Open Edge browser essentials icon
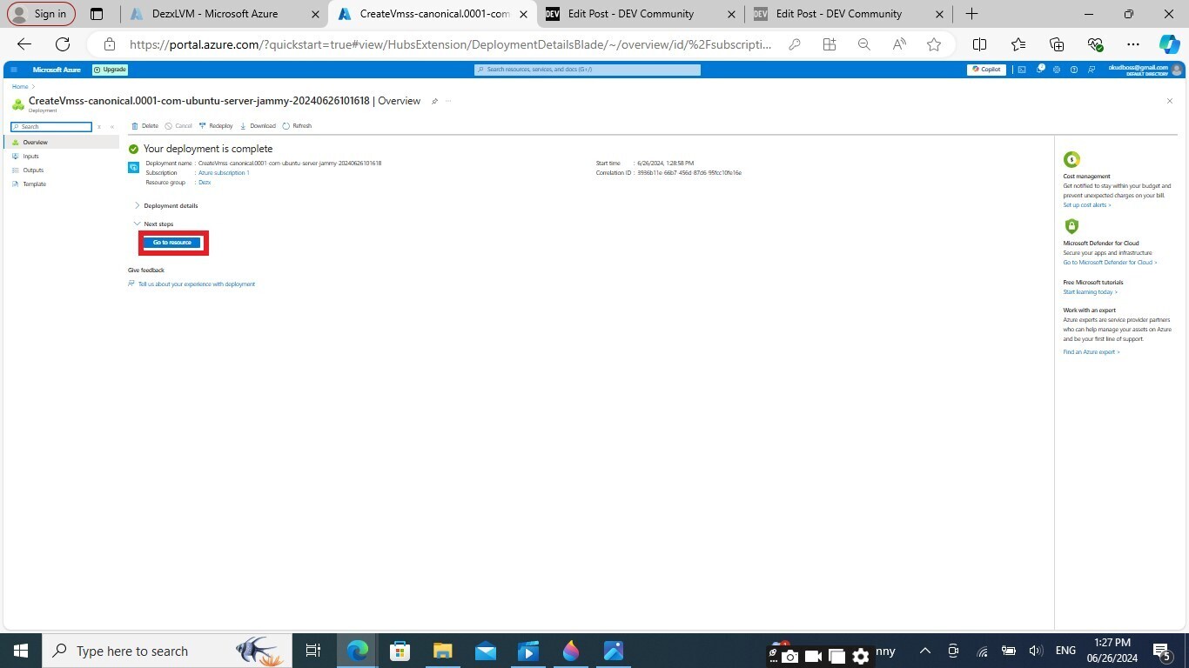 click(1095, 44)
